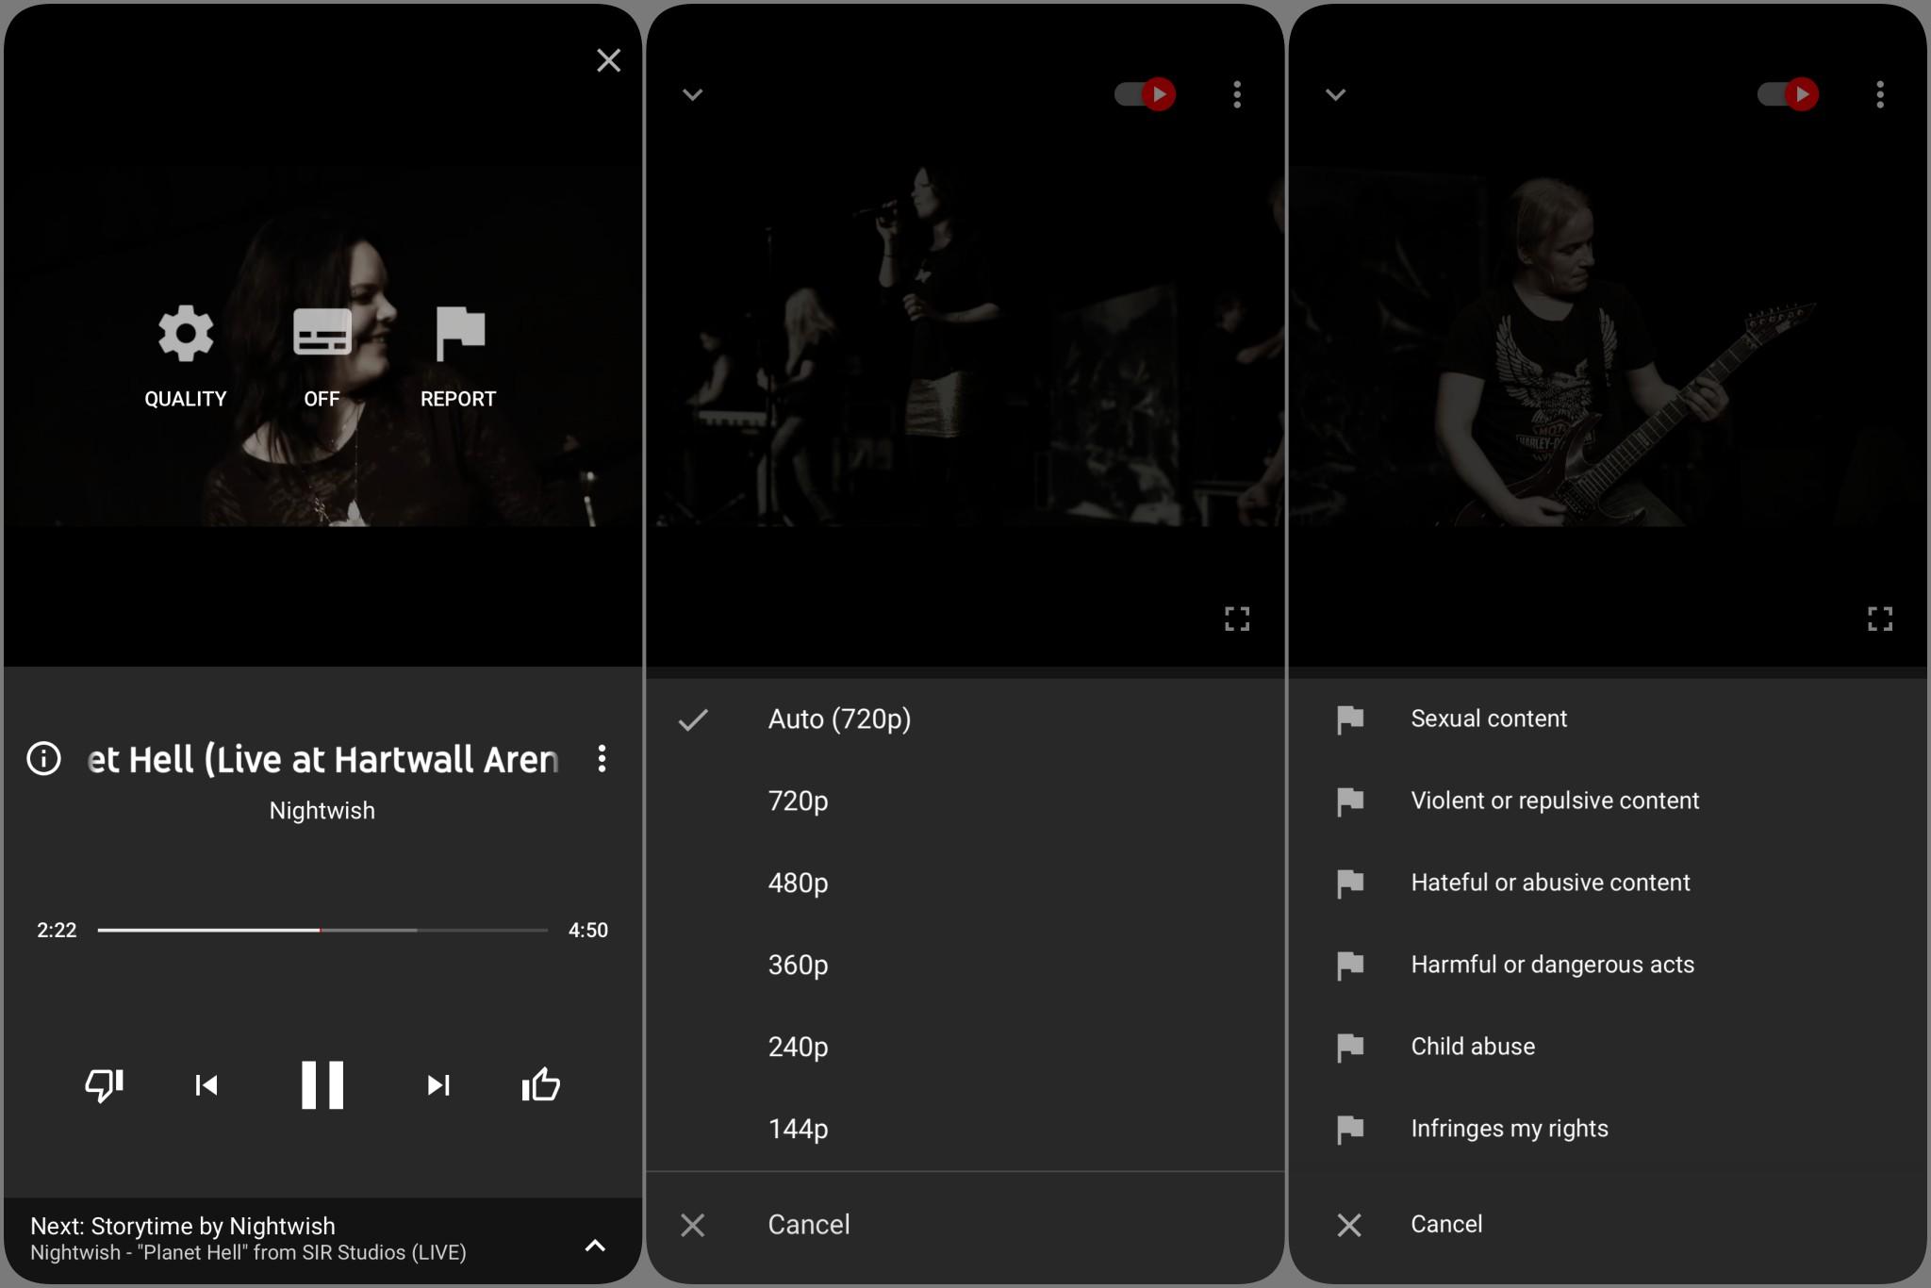Viewport: 1931px width, 1288px height.
Task: Cancel the quality selection menu
Action: click(x=965, y=1225)
